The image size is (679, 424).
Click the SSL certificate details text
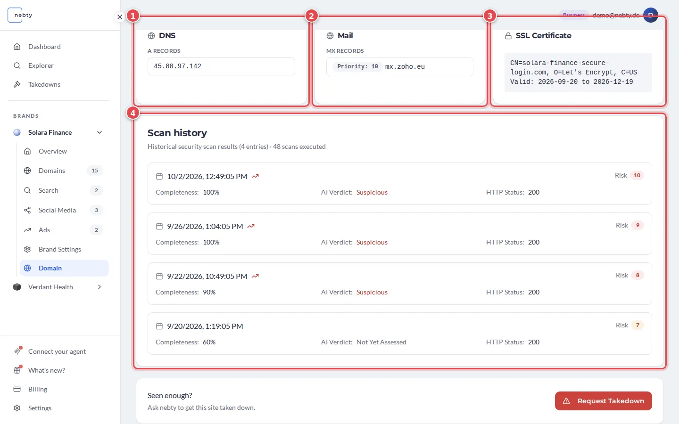(x=578, y=72)
